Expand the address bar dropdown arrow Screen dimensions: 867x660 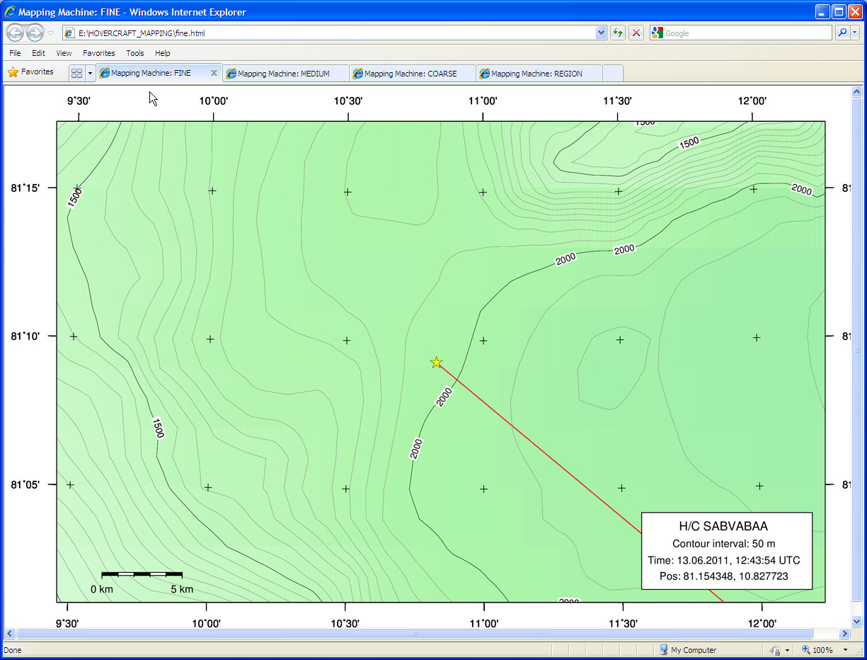click(x=601, y=33)
